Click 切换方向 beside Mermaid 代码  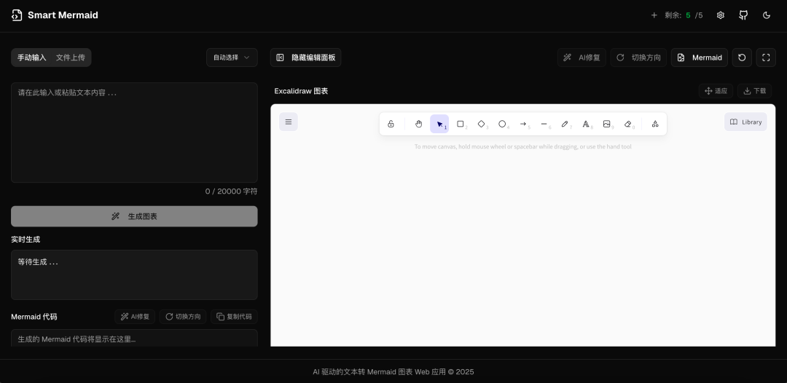point(183,317)
